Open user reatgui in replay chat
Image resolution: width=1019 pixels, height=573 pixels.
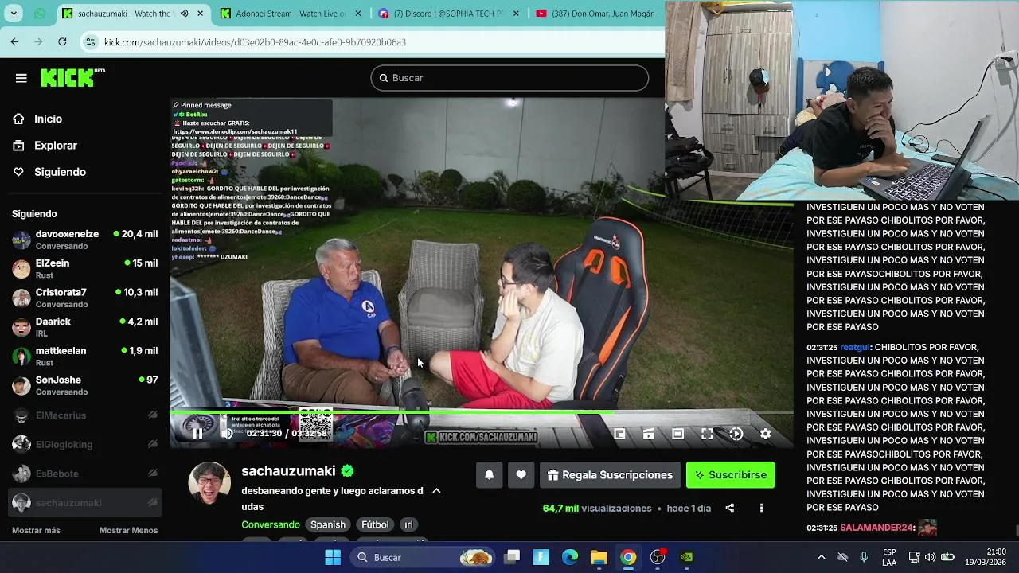855,347
